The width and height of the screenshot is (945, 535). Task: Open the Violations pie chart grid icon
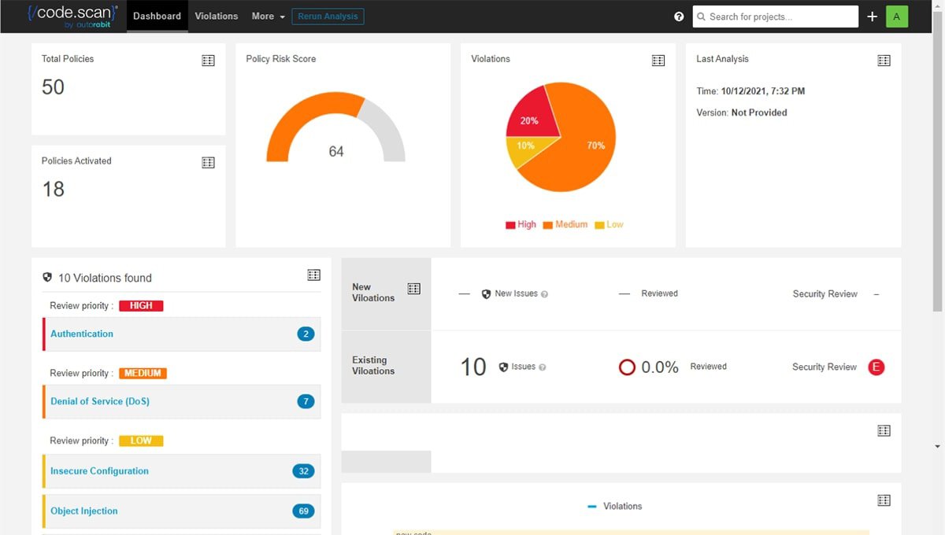click(658, 60)
